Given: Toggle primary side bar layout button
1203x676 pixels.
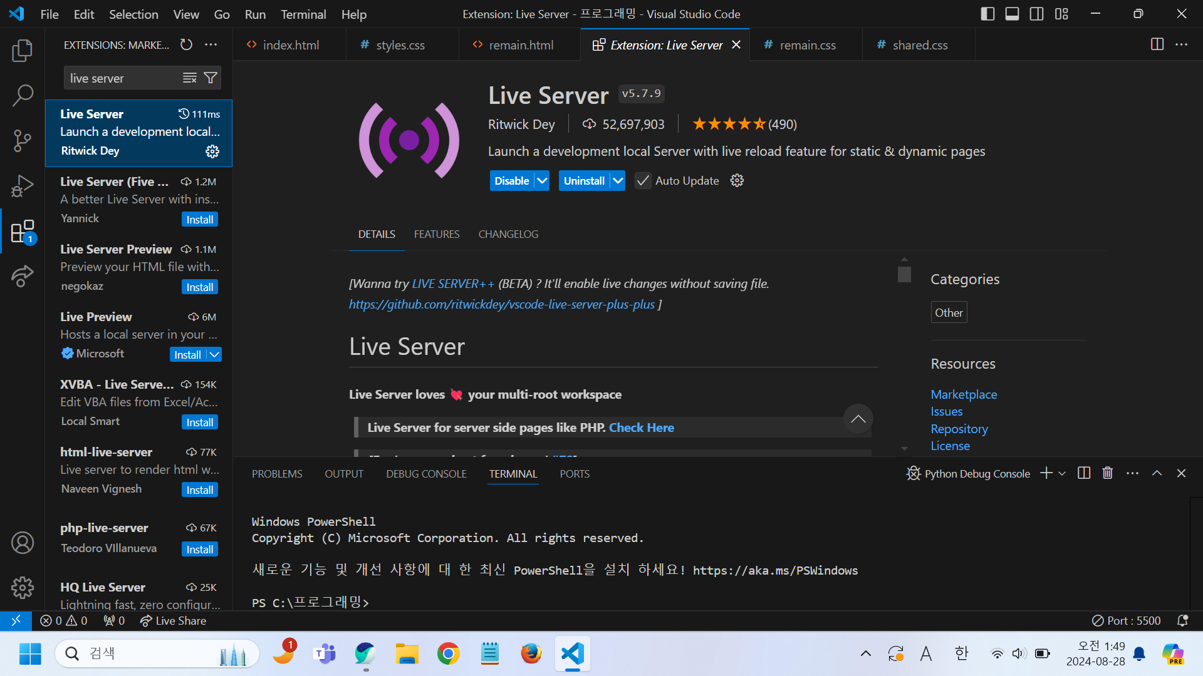Looking at the screenshot, I should click(987, 14).
